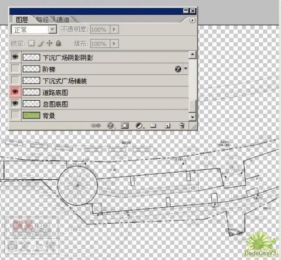Screen dimensions: 281x260
Task: Add a layer mask
Action: click(124, 125)
